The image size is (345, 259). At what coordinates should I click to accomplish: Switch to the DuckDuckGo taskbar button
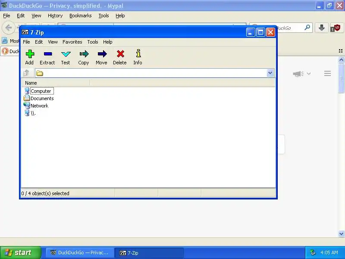[x=80, y=253]
